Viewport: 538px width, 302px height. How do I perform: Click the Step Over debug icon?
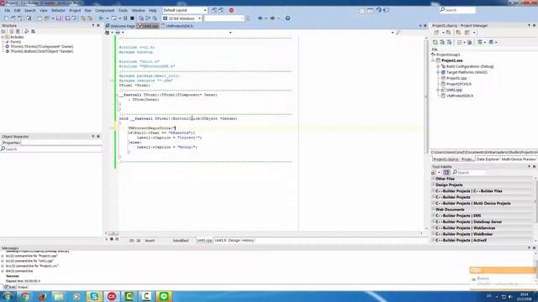[x=148, y=18]
